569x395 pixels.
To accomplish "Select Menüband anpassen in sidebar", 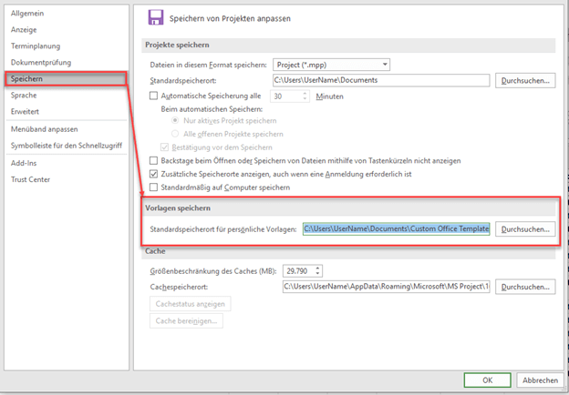I will 44,127.
